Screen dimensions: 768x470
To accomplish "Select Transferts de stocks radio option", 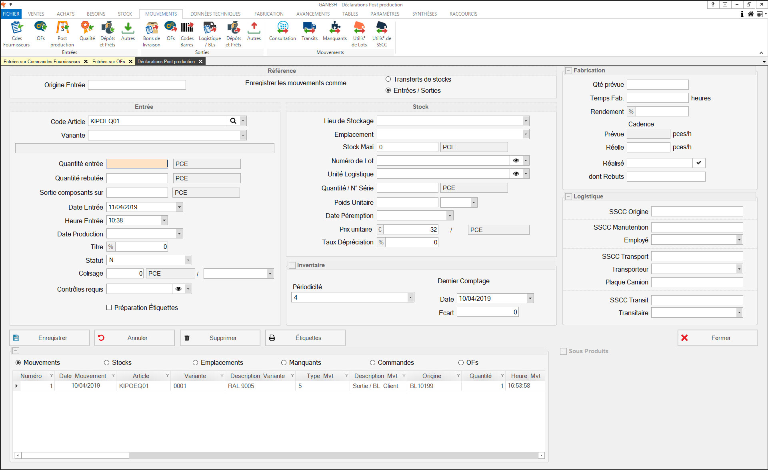I will tap(388, 79).
